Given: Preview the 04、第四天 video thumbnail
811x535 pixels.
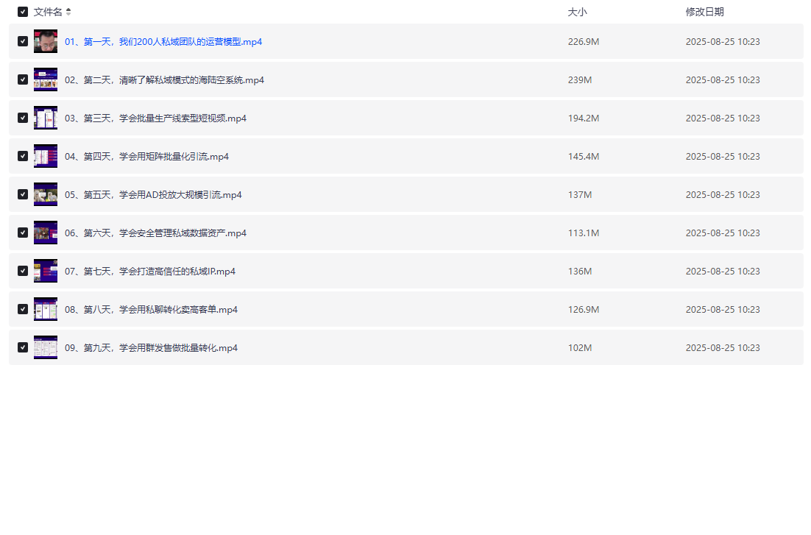Looking at the screenshot, I should click(46, 156).
